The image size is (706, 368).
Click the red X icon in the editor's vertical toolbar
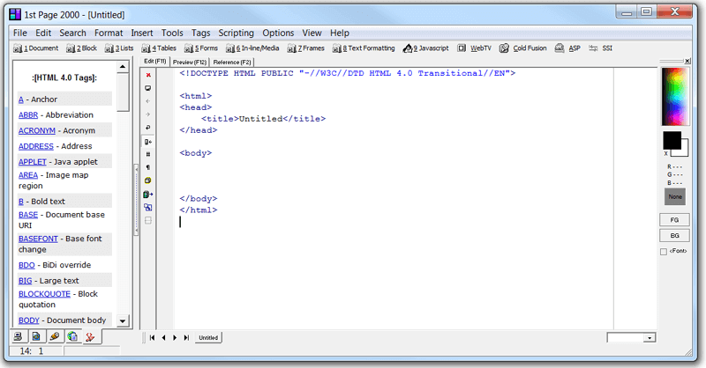click(x=148, y=75)
